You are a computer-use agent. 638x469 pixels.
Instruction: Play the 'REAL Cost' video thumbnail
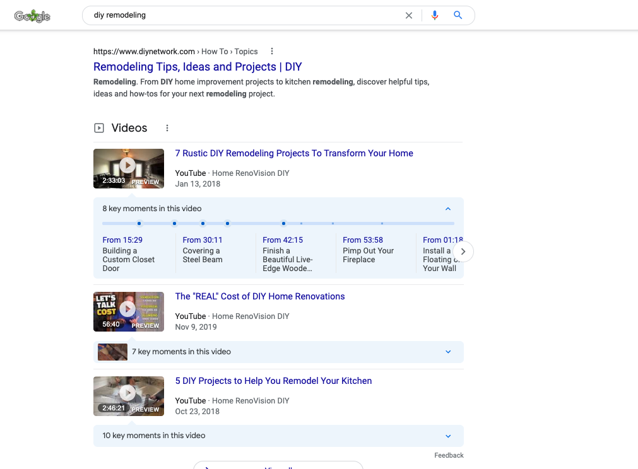coord(128,308)
